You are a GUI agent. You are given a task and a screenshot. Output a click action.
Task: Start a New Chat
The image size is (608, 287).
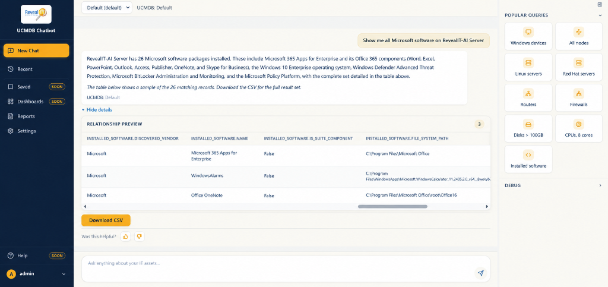(x=36, y=51)
